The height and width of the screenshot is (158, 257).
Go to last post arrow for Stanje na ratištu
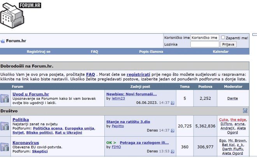(x=173, y=130)
